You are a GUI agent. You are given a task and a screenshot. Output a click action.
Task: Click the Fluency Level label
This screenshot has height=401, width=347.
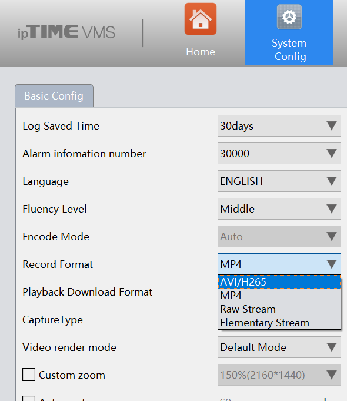pos(55,209)
